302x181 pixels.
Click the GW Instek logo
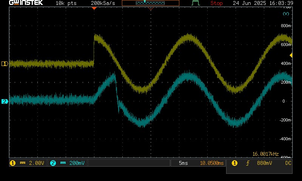pyautogui.click(x=26, y=3)
